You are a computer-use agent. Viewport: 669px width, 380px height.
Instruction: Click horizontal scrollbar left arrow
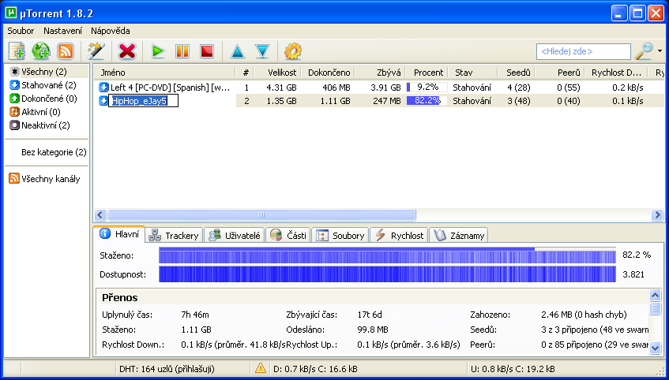tap(100, 214)
